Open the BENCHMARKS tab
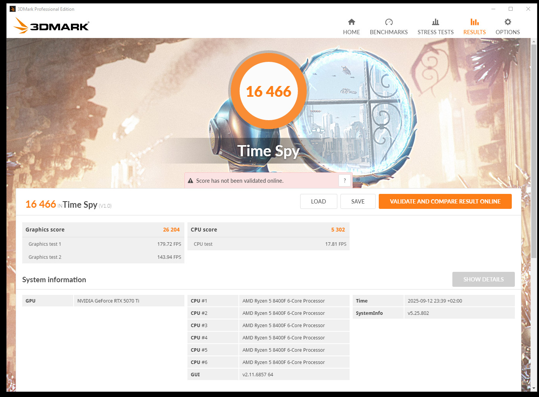Image resolution: width=539 pixels, height=397 pixels. coord(389,32)
